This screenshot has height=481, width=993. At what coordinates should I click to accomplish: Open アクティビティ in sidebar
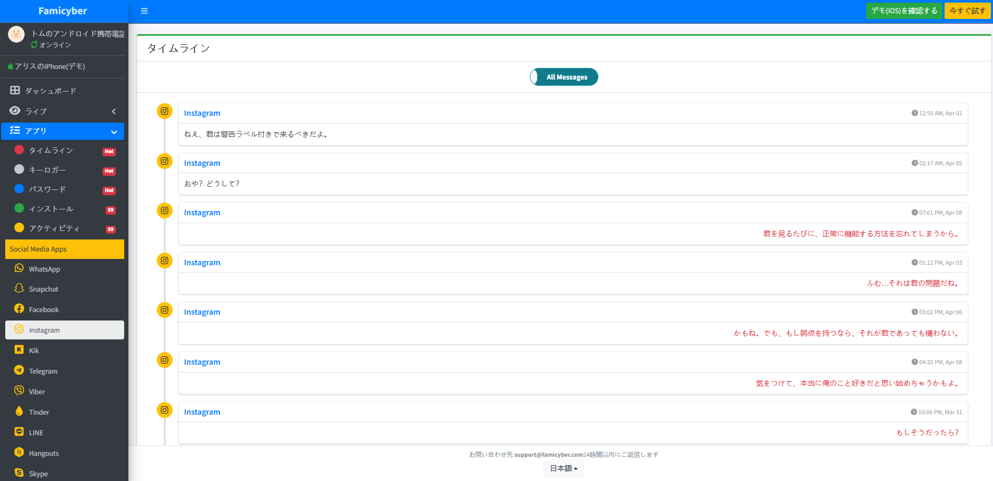tap(64, 228)
